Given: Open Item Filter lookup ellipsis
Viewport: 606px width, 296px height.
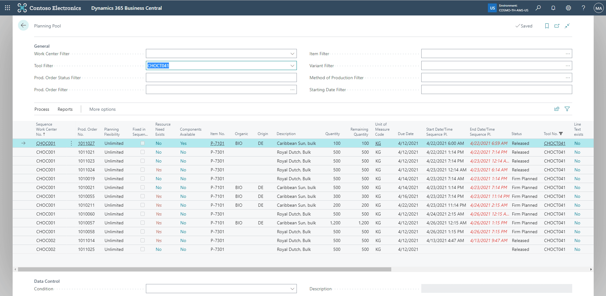Looking at the screenshot, I should (568, 54).
